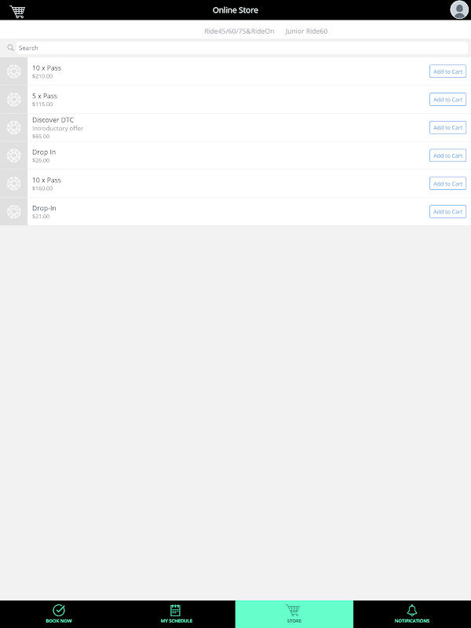471x628 pixels.
Task: Open the user profile avatar
Action: pyautogui.click(x=459, y=9)
